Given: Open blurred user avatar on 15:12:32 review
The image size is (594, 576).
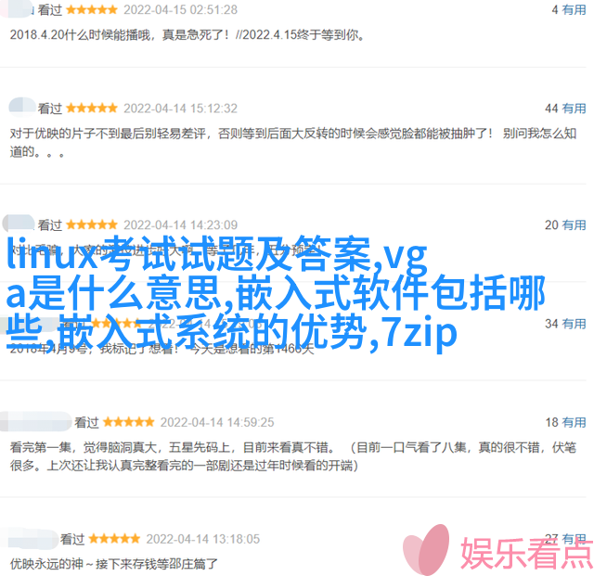Looking at the screenshot, I should click(x=22, y=107).
